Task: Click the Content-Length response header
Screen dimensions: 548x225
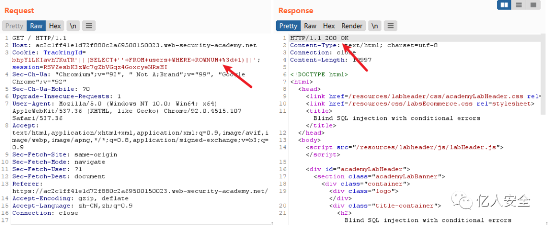Action: (331, 60)
